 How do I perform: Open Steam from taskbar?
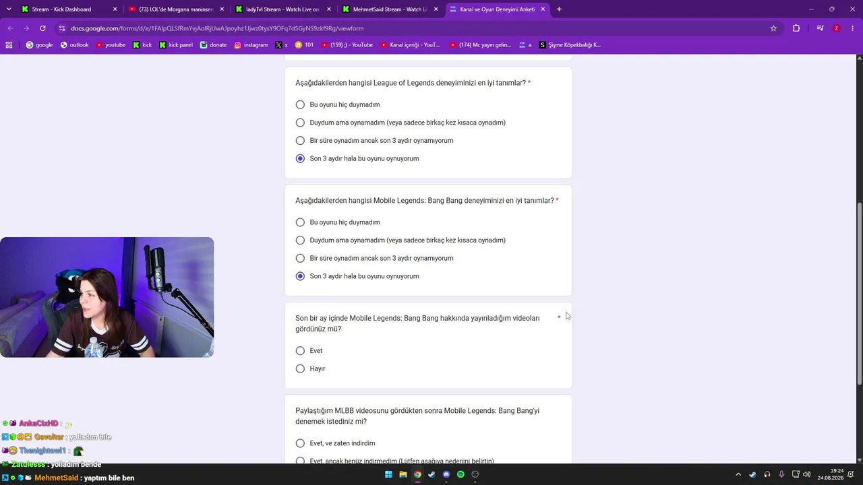[x=431, y=474]
